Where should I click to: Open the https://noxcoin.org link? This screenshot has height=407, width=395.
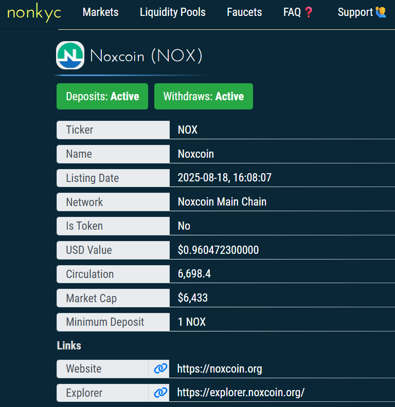click(220, 368)
